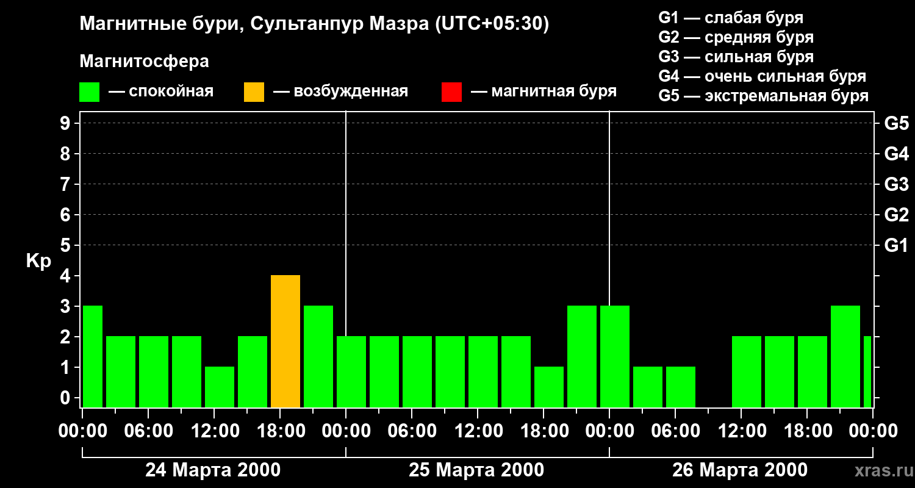Click the Kp 3 bar at 00:00 on 26 March

(615, 357)
